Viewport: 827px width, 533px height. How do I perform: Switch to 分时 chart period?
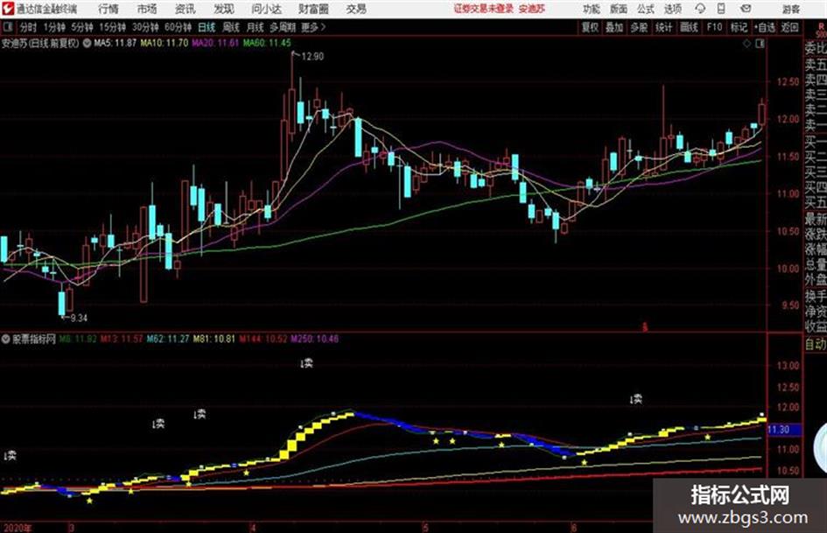pos(29,27)
